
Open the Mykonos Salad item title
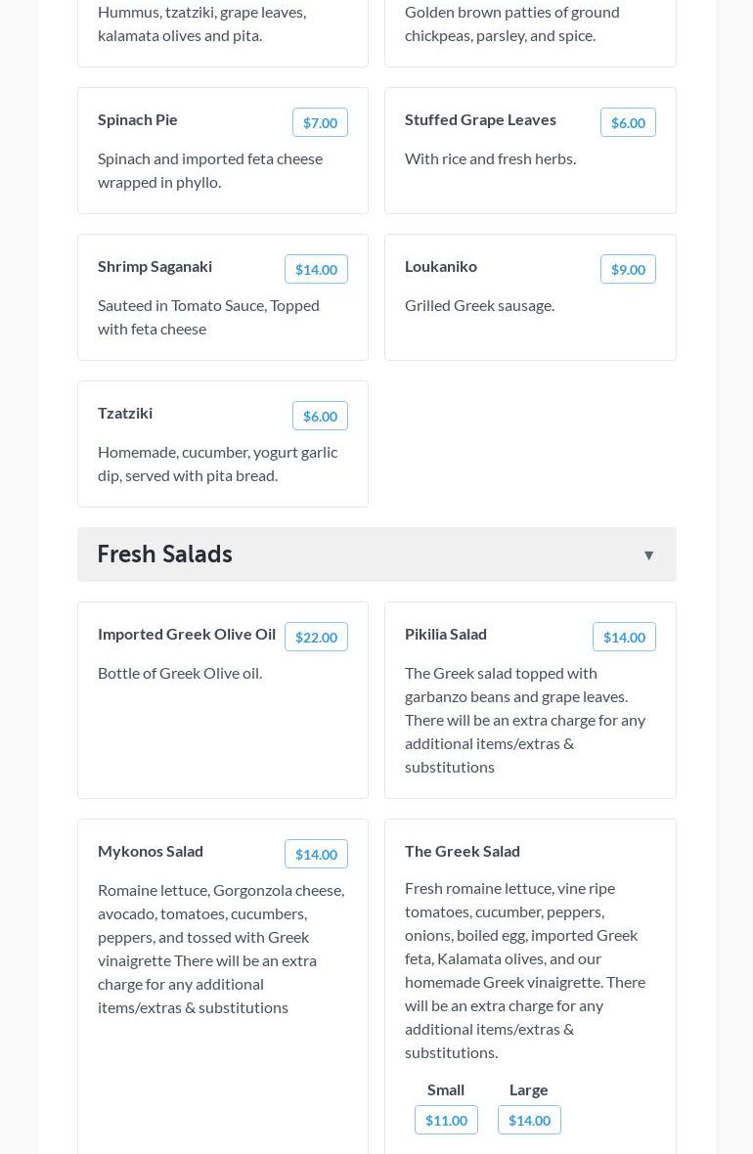click(151, 851)
